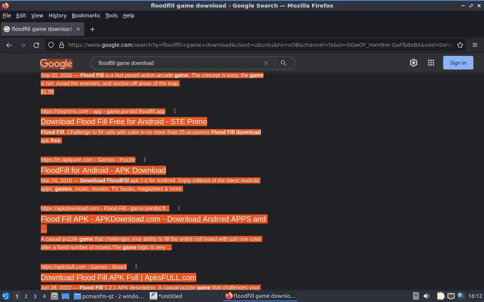Click the apksfull.com breadcrumb URL
Image resolution: width=484 pixels, height=302 pixels.
click(x=84, y=267)
